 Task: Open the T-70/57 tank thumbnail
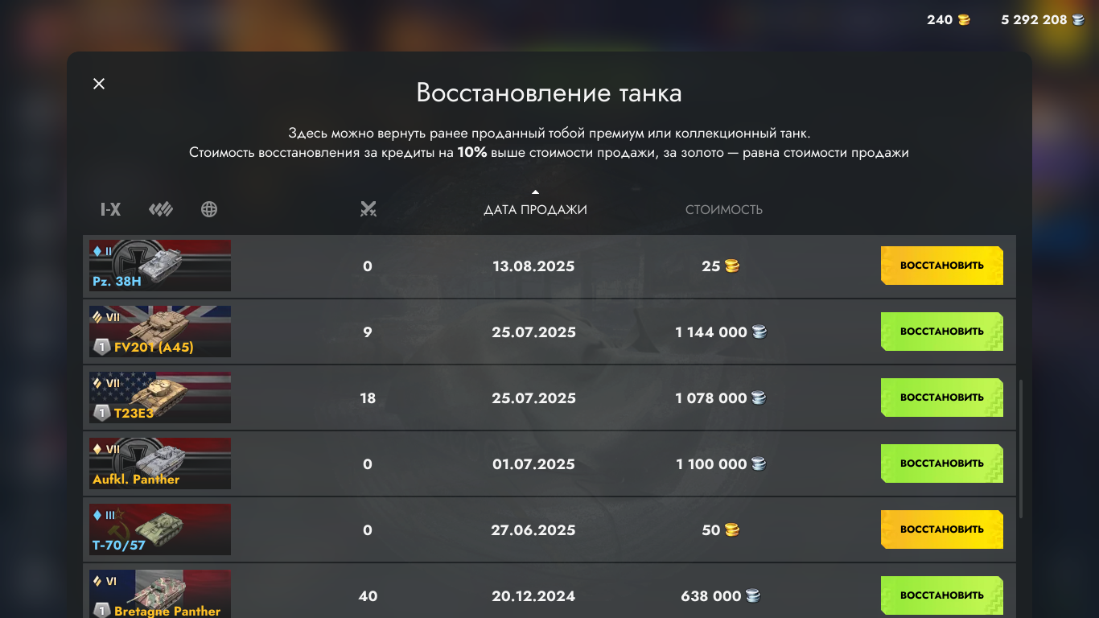pos(160,529)
